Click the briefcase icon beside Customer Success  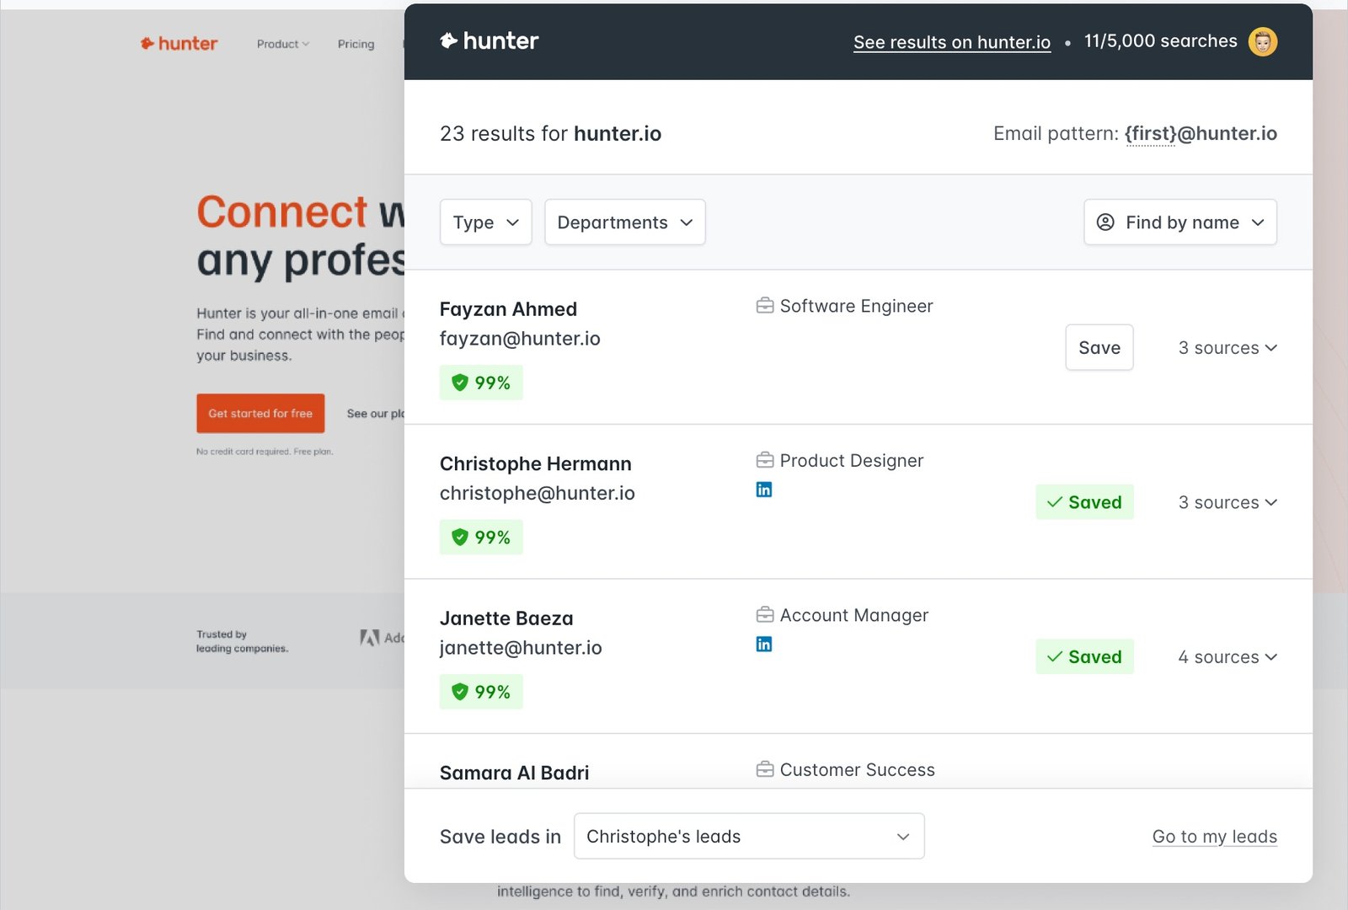(x=764, y=768)
